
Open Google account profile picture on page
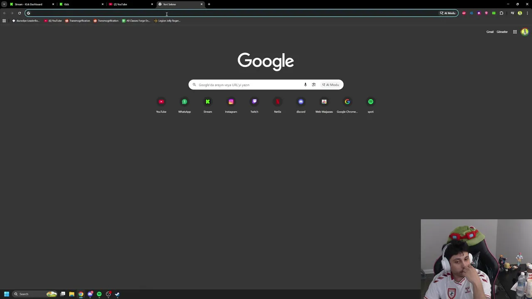pos(525,32)
